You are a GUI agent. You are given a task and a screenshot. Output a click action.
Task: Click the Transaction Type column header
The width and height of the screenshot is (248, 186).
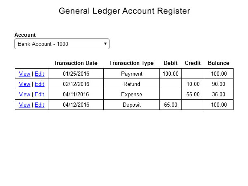point(131,63)
